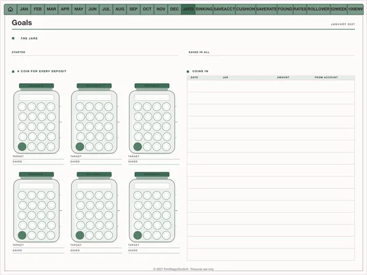This screenshot has width=367, height=275.
Task: Click the A COIN FOR EVERY DEPOSIT heading
Action: 42,71
